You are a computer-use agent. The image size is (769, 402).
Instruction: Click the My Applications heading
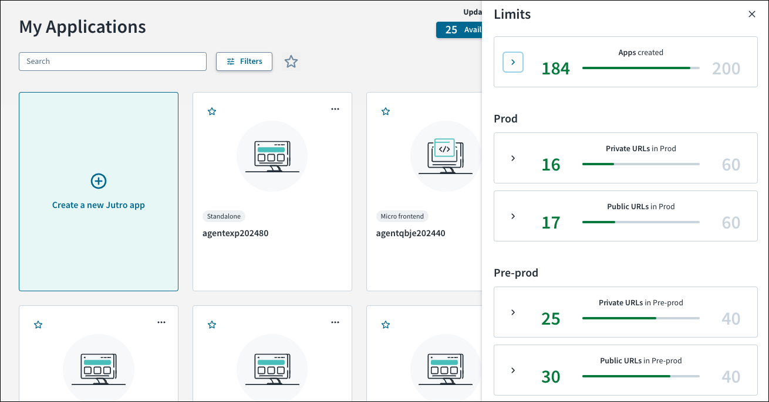coord(83,27)
